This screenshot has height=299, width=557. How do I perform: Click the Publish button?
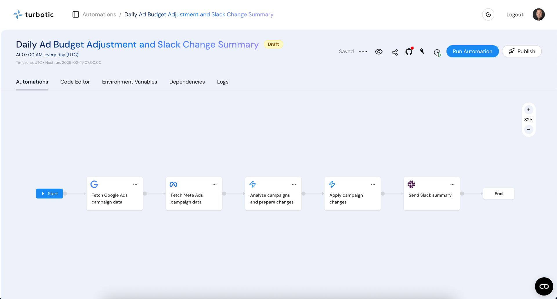click(522, 51)
